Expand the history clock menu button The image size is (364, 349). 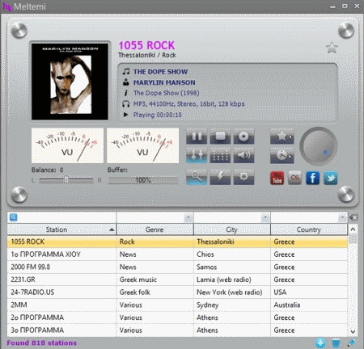pyautogui.click(x=282, y=156)
